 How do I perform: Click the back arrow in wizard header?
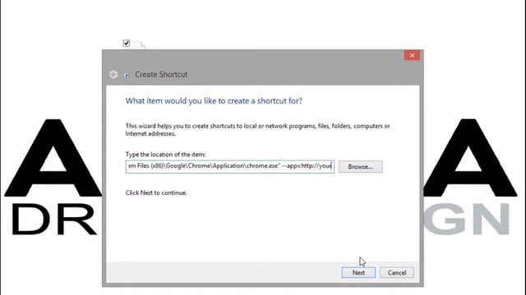coord(113,75)
